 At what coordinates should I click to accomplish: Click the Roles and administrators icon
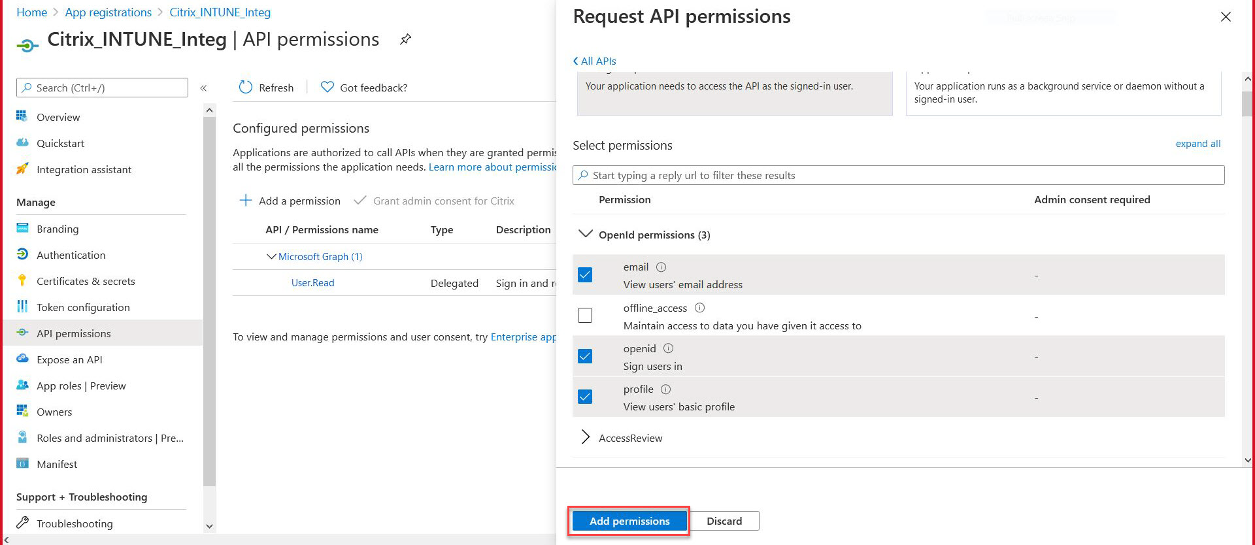[x=22, y=437]
